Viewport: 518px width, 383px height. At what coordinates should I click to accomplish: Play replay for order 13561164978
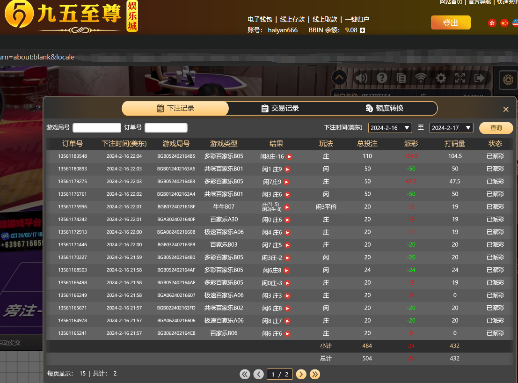point(287,321)
